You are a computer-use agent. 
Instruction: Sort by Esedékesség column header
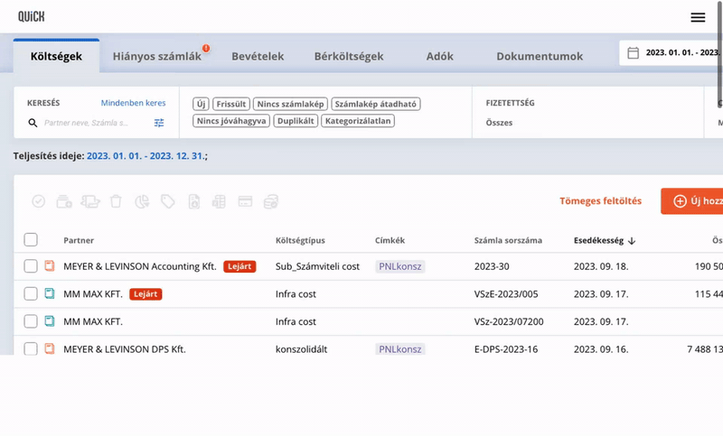tap(598, 240)
